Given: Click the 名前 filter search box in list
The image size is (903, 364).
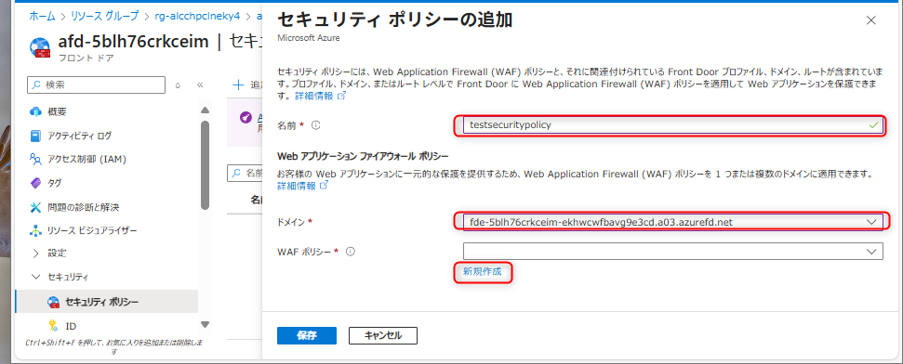Looking at the screenshot, I should pyautogui.click(x=246, y=173).
